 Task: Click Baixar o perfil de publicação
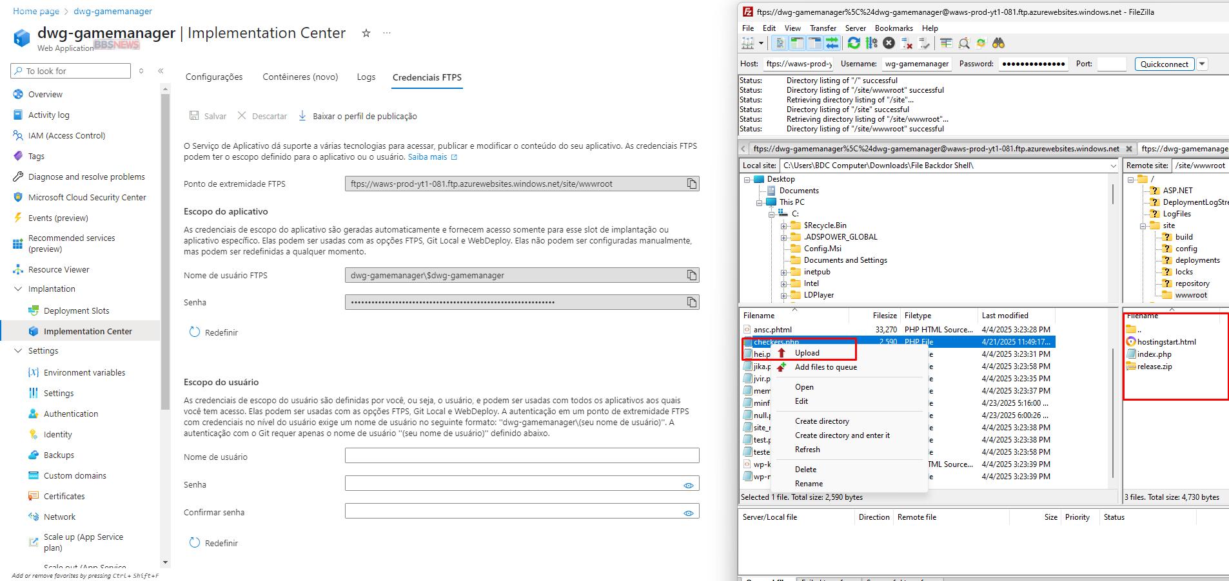pyautogui.click(x=364, y=117)
